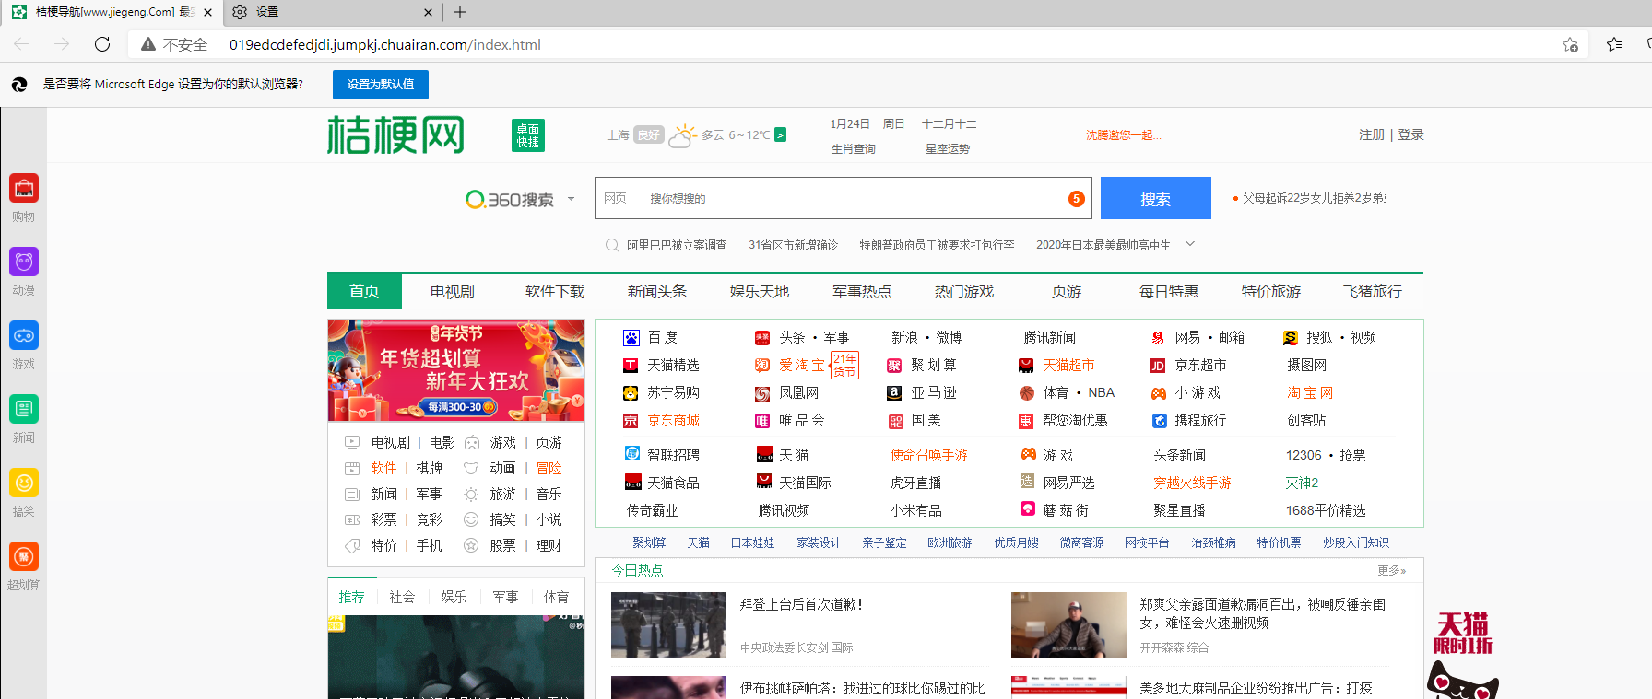1652x699 pixels.
Task: Select the 电视剧 navigation tab
Action: tap(453, 291)
